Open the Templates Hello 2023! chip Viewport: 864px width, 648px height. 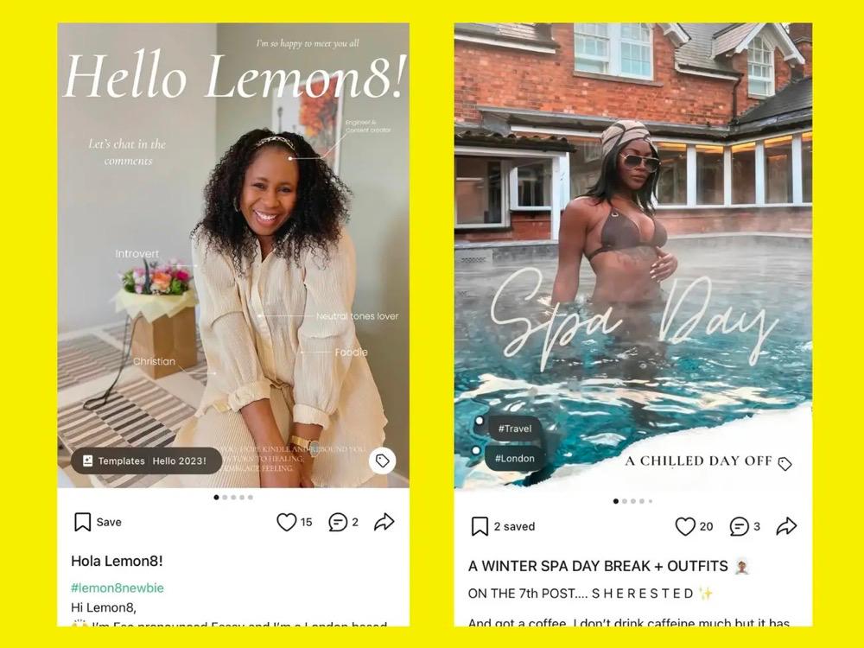coord(146,461)
